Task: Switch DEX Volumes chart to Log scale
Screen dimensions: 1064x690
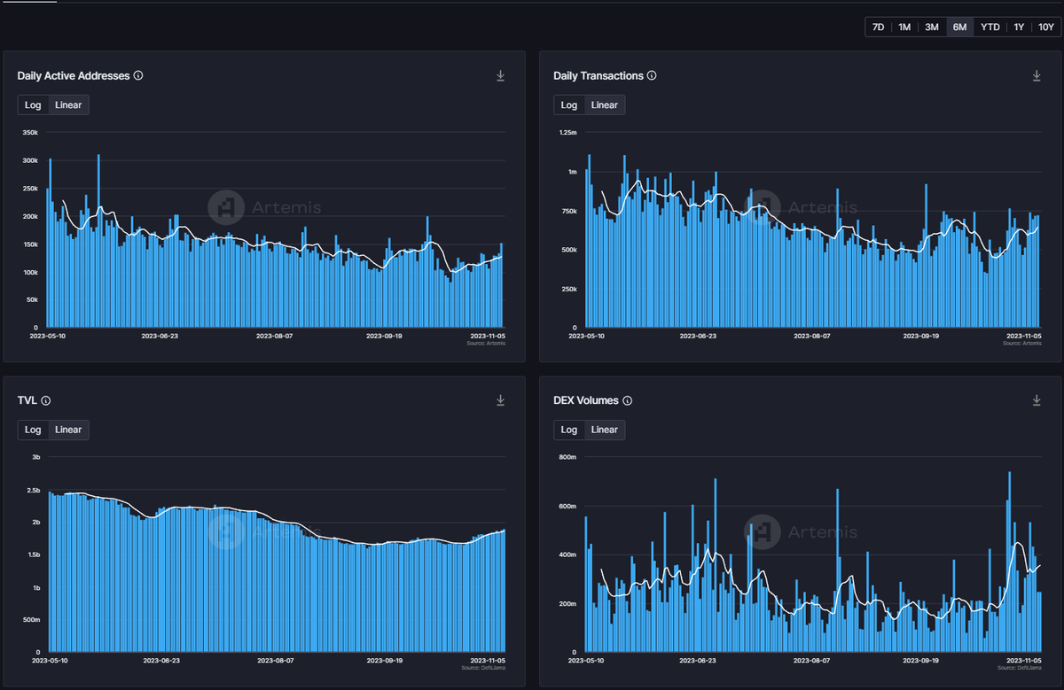Action: (x=569, y=430)
